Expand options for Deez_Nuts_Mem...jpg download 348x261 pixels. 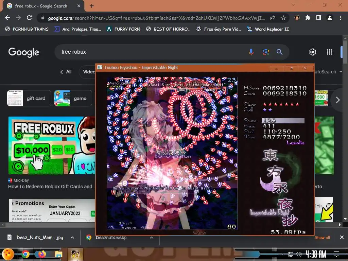[72, 238]
